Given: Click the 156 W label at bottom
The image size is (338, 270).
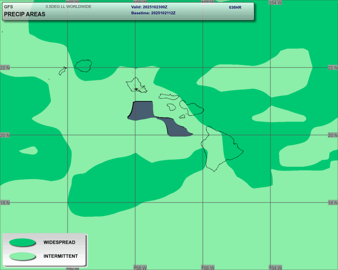Looking at the screenshot, I should click(x=208, y=268).
